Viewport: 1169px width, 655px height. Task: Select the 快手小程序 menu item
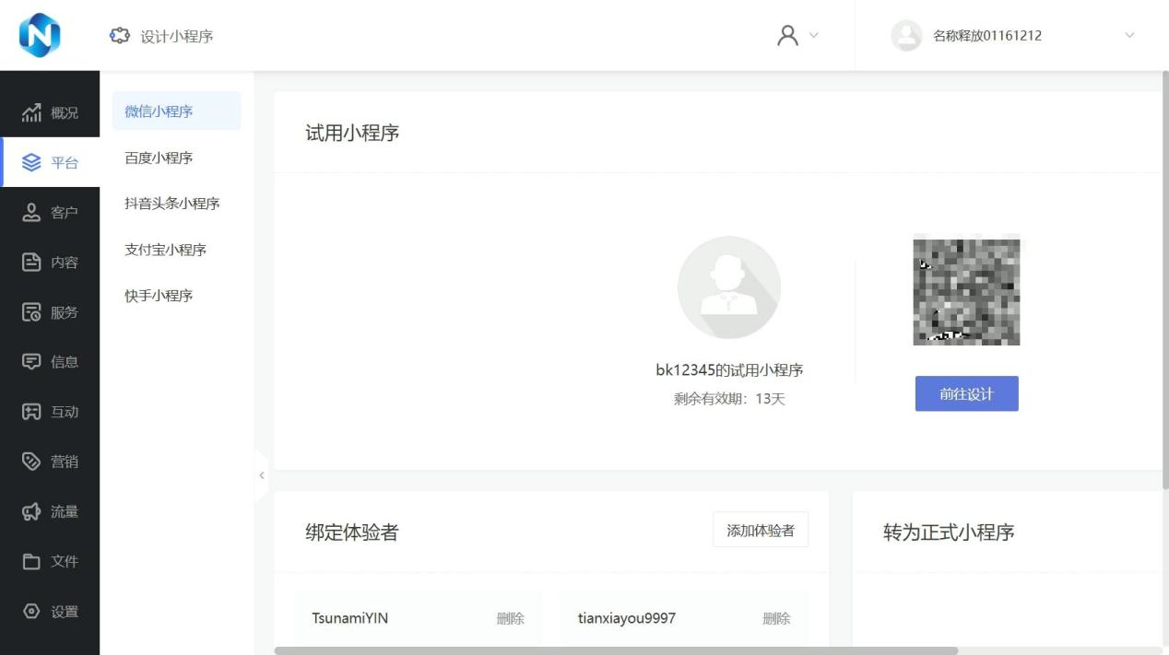157,295
